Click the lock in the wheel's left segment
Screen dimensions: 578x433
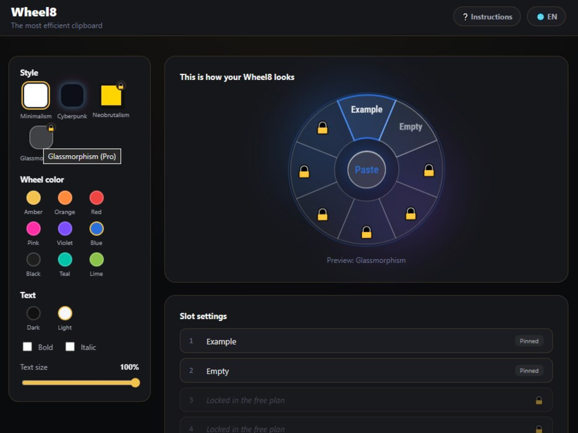[x=304, y=171]
